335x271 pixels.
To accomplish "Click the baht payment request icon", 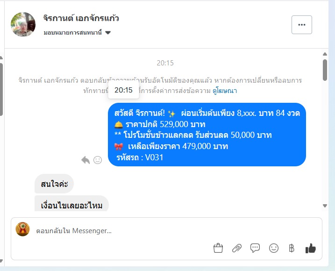I will (292, 248).
